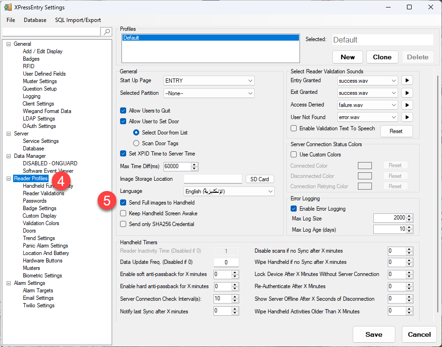Select Reader Validations tree item
442x347 pixels.
pyautogui.click(x=43, y=193)
